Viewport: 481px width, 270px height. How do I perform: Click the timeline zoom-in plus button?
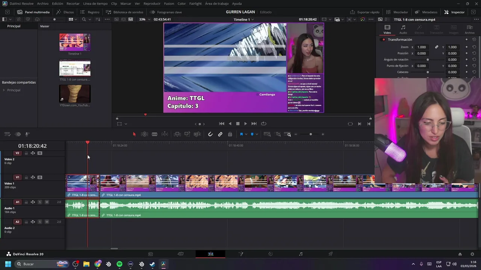coord(322,134)
